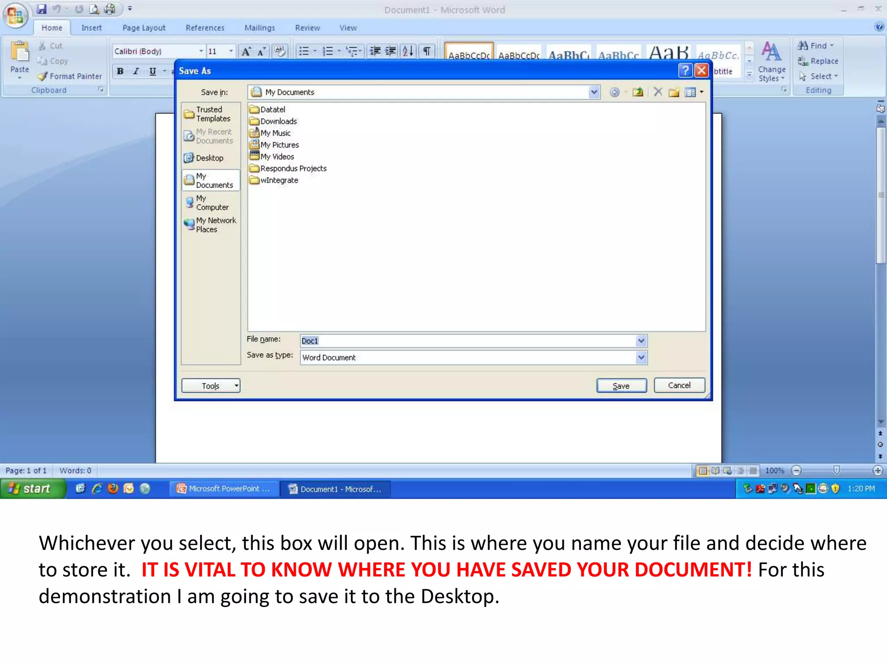Click the Save As dialog help question mark
The image size is (887, 665).
686,70
